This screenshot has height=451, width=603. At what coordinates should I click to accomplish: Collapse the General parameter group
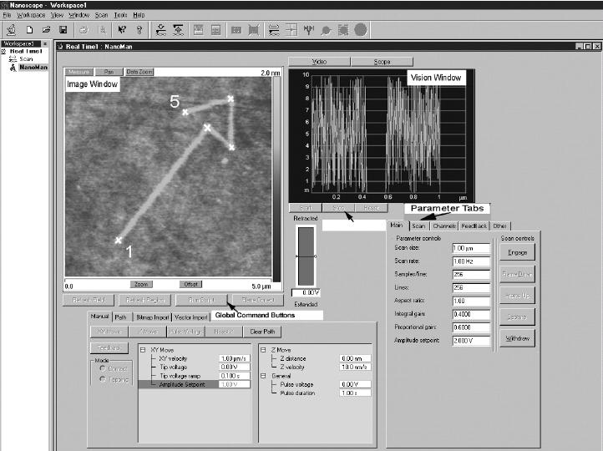pos(263,376)
